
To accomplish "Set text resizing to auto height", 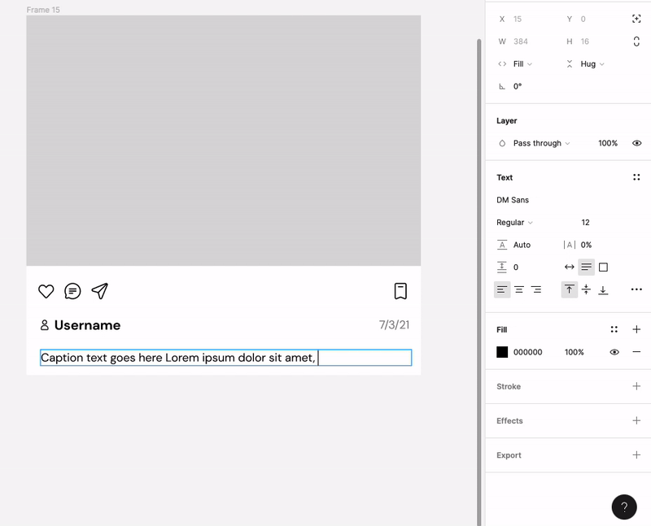I will (x=586, y=267).
